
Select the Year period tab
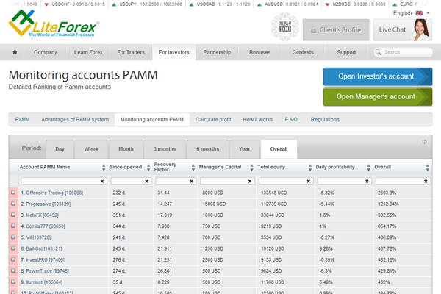[x=245, y=149]
